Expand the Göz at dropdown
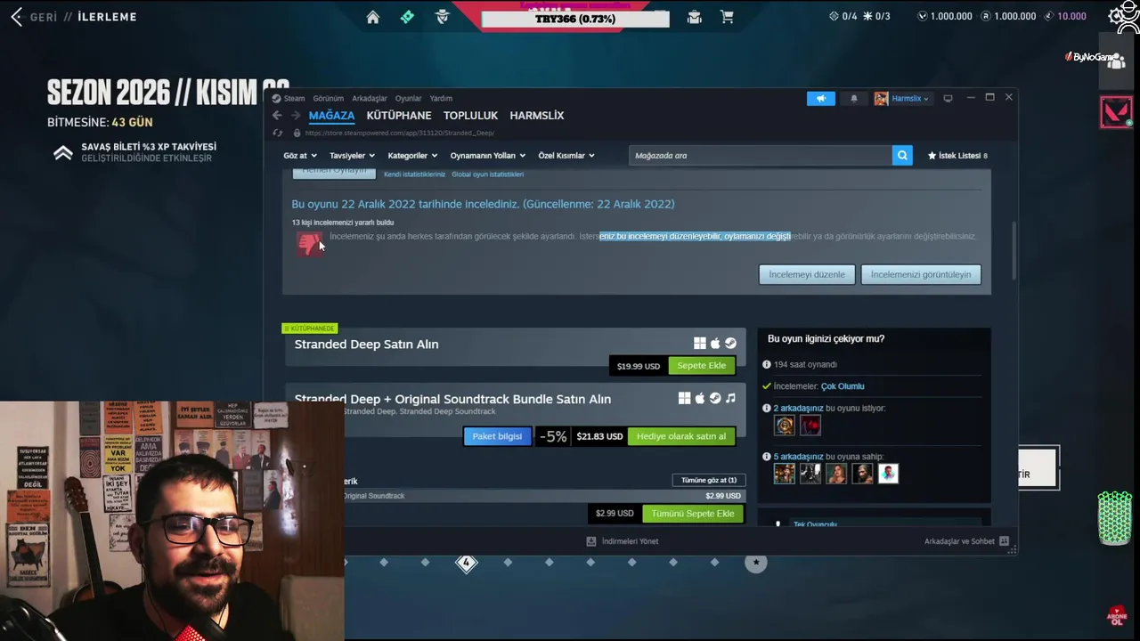This screenshot has width=1140, height=641. (x=300, y=156)
